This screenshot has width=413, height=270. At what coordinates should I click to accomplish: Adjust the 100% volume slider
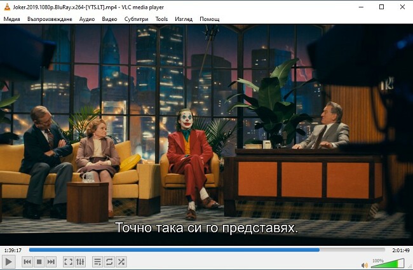388,263
